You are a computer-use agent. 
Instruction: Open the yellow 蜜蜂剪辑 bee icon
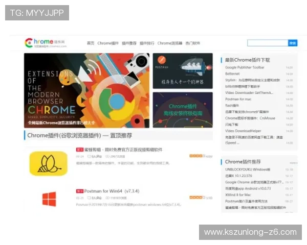49,163
